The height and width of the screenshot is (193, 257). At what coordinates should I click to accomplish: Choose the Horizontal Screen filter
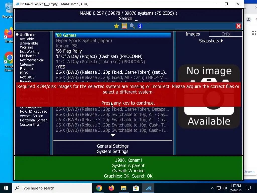pos(34,120)
